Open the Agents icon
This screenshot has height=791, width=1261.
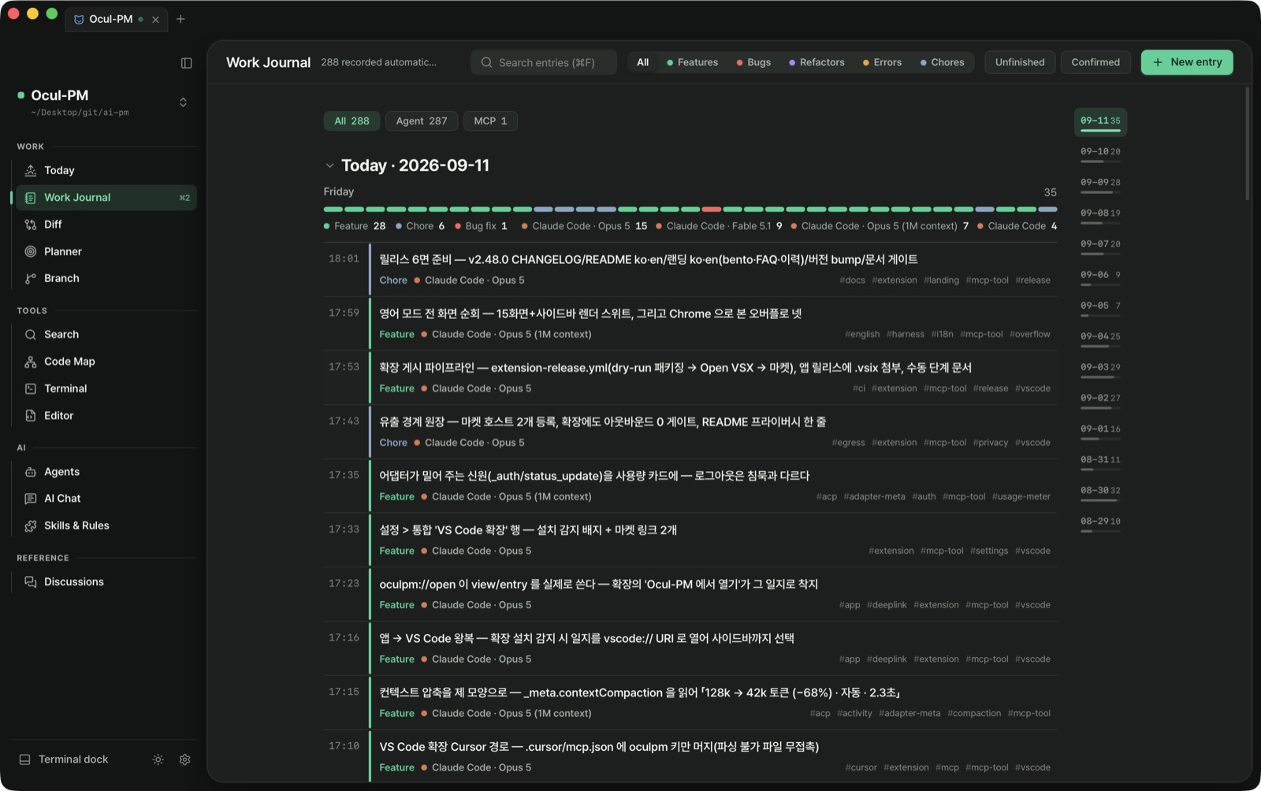coord(31,472)
